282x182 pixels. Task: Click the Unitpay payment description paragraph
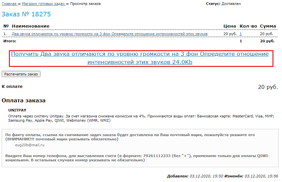(x=141, y=118)
